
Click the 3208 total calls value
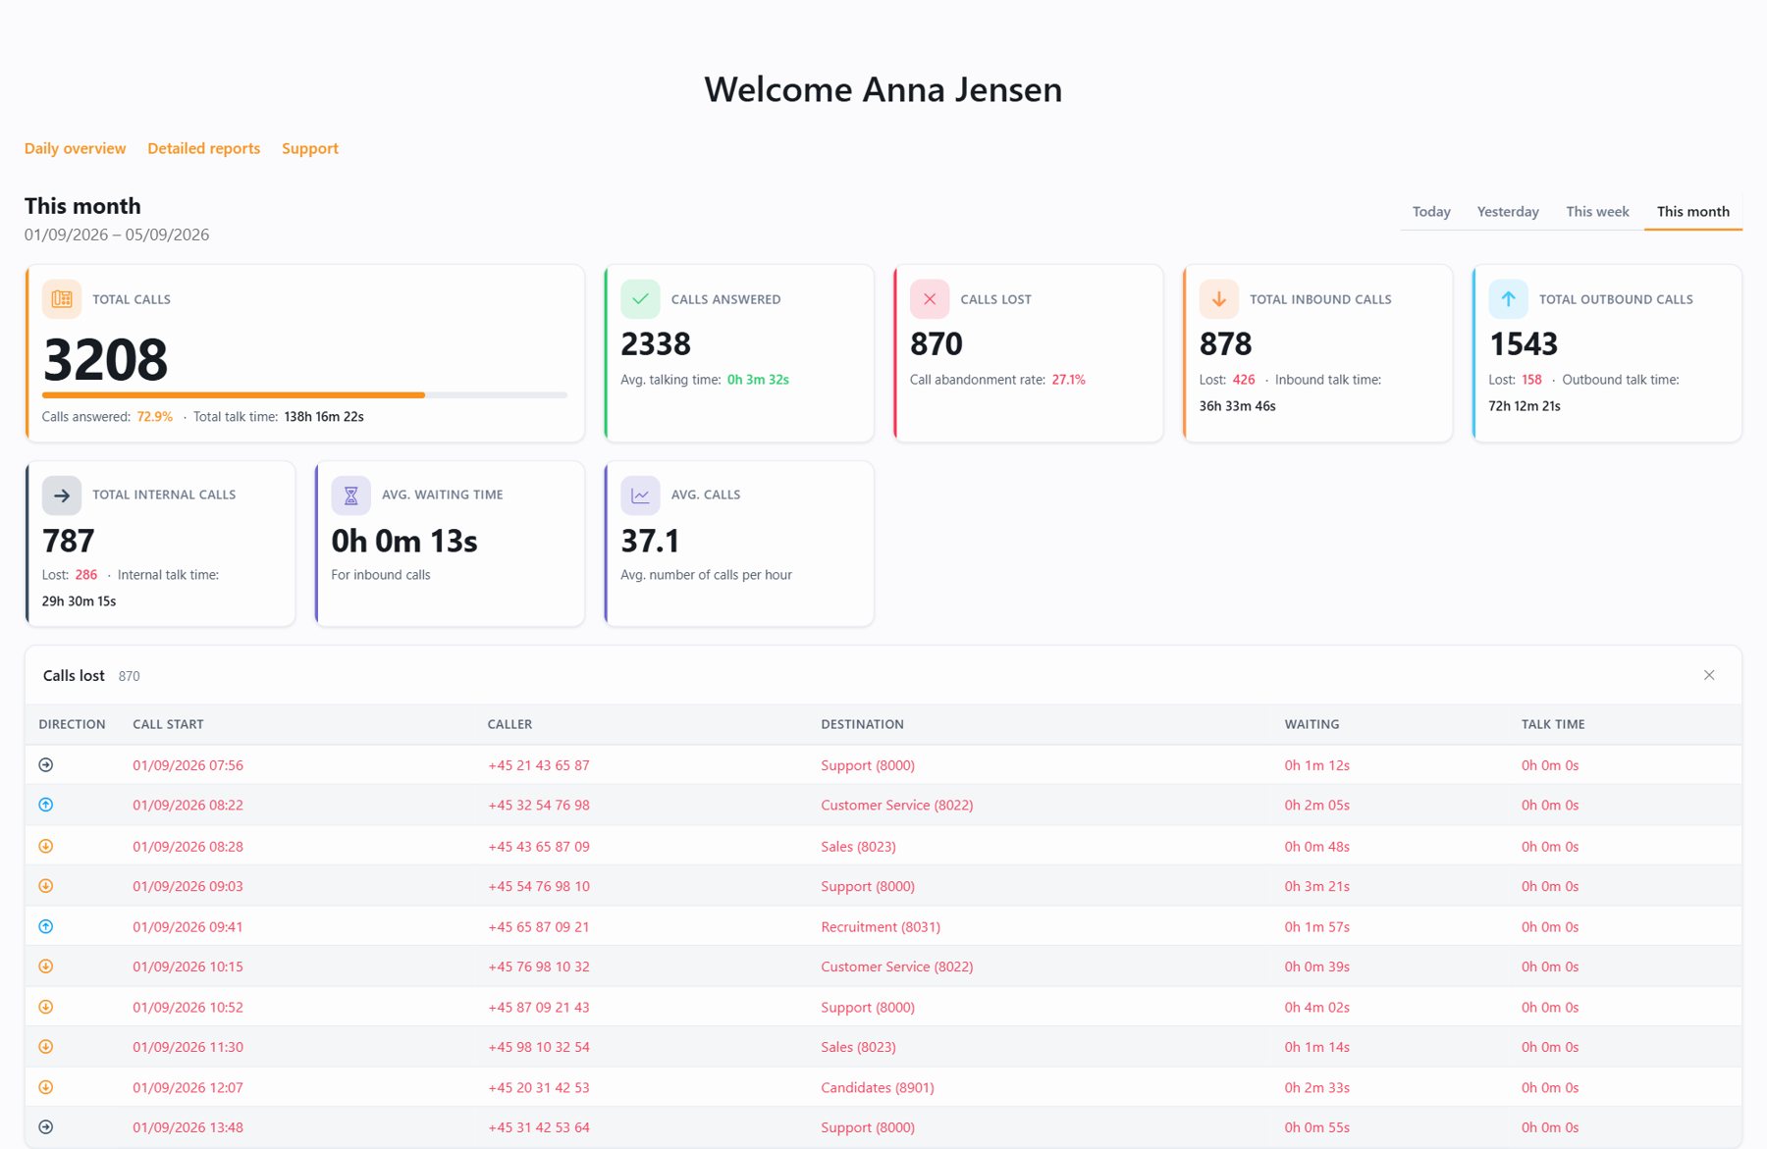[105, 359]
